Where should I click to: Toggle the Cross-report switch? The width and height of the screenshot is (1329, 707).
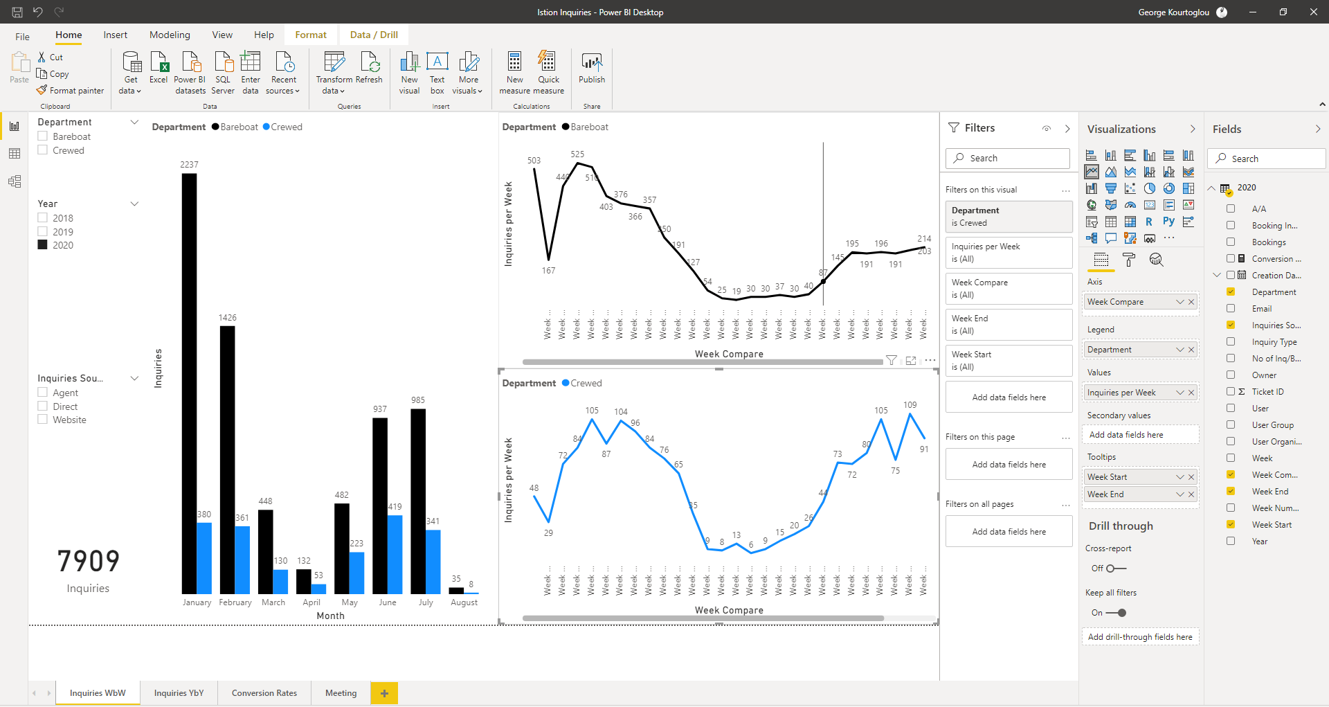coord(1116,569)
